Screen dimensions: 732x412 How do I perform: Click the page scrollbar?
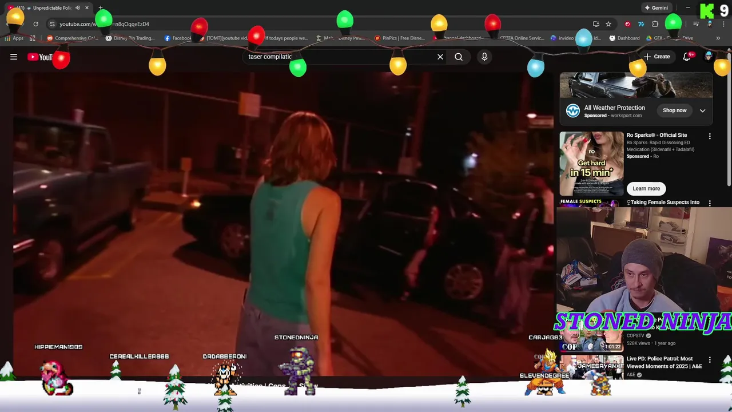pos(729,120)
